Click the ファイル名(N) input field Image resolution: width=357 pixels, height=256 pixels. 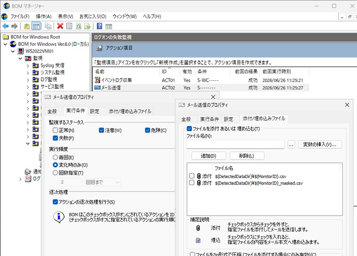point(235,144)
